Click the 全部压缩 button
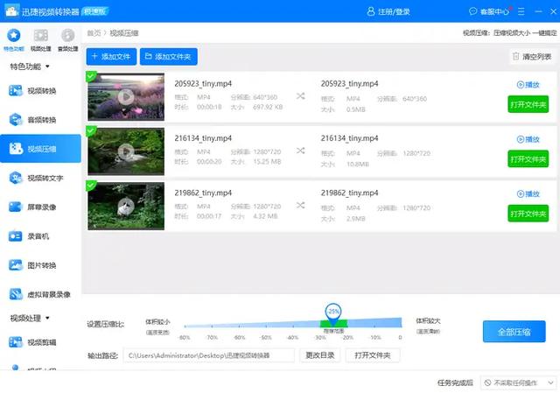 pyautogui.click(x=514, y=332)
